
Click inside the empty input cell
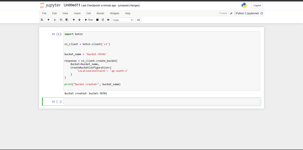point(162,101)
